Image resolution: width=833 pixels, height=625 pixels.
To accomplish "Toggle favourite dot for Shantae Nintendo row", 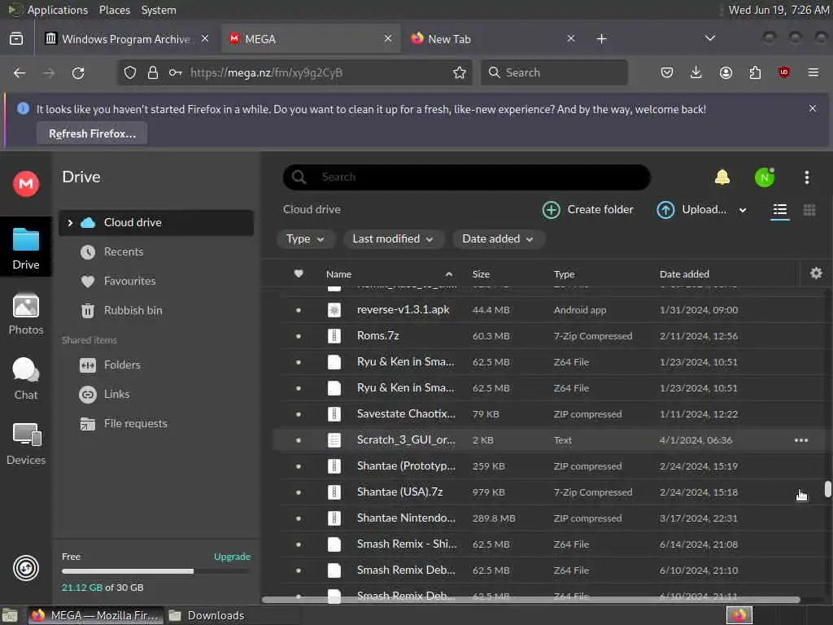I will point(299,518).
